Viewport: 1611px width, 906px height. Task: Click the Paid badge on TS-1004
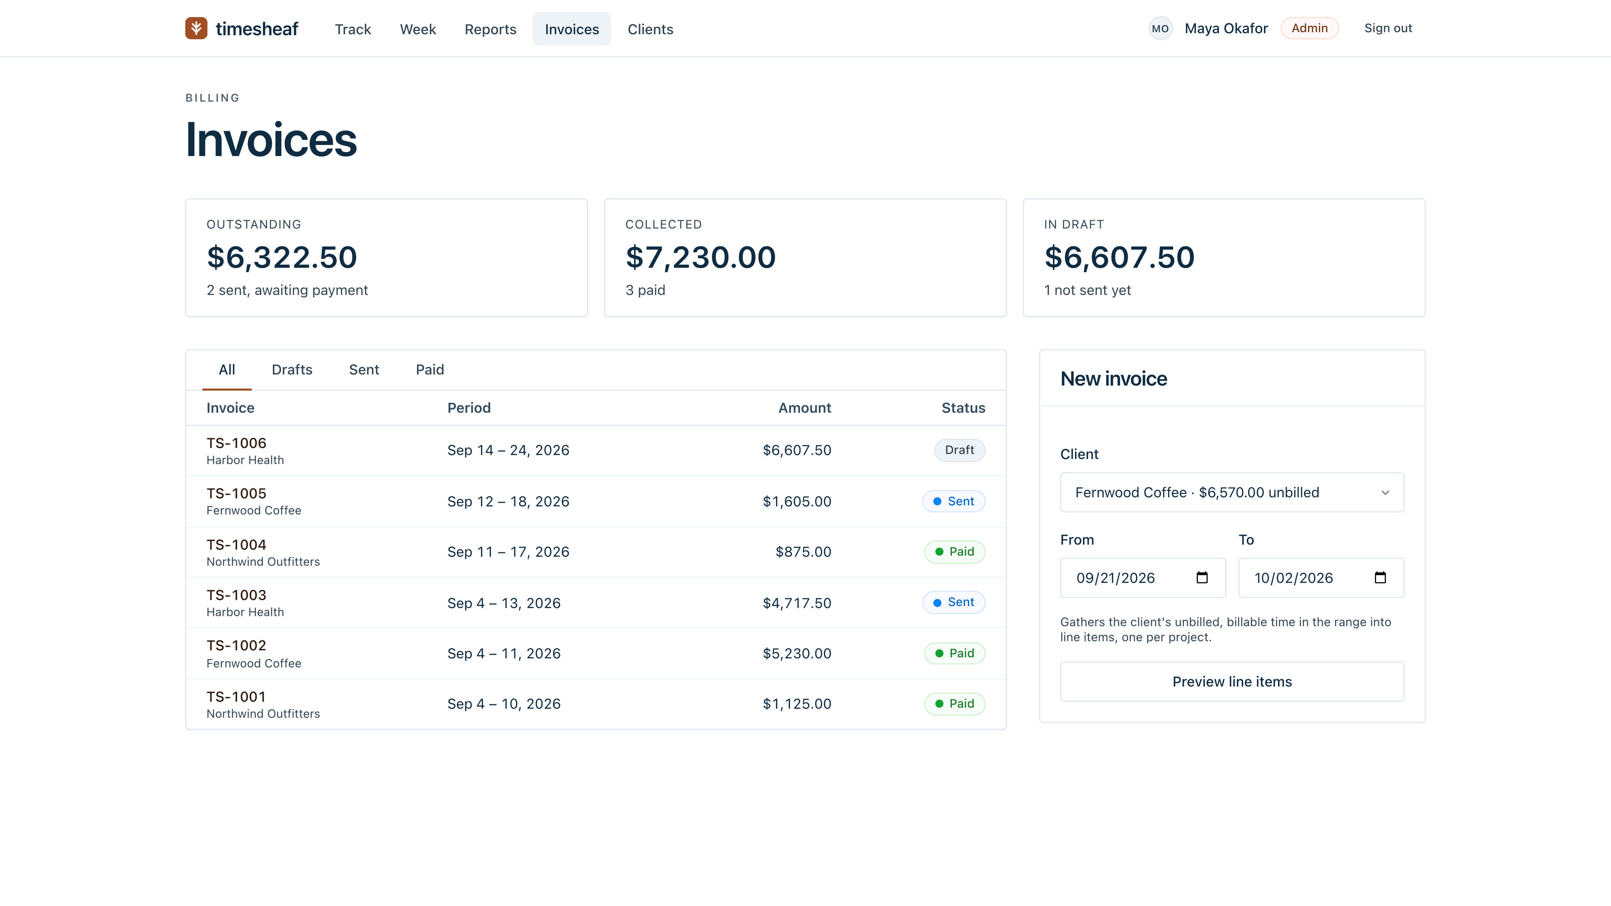coord(955,551)
